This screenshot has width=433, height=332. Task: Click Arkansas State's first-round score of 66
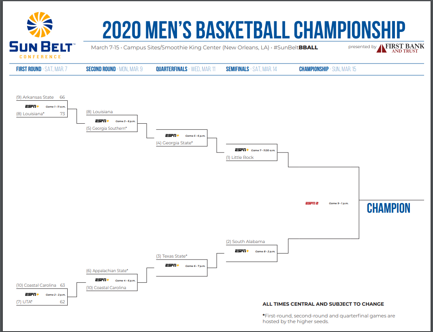tap(62, 97)
